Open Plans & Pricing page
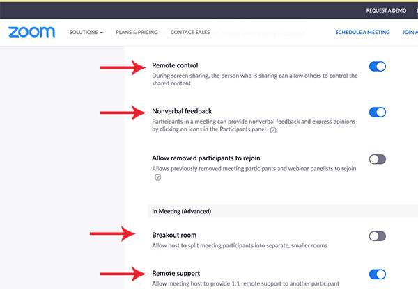Image resolution: width=418 pixels, height=289 pixels. click(x=137, y=33)
